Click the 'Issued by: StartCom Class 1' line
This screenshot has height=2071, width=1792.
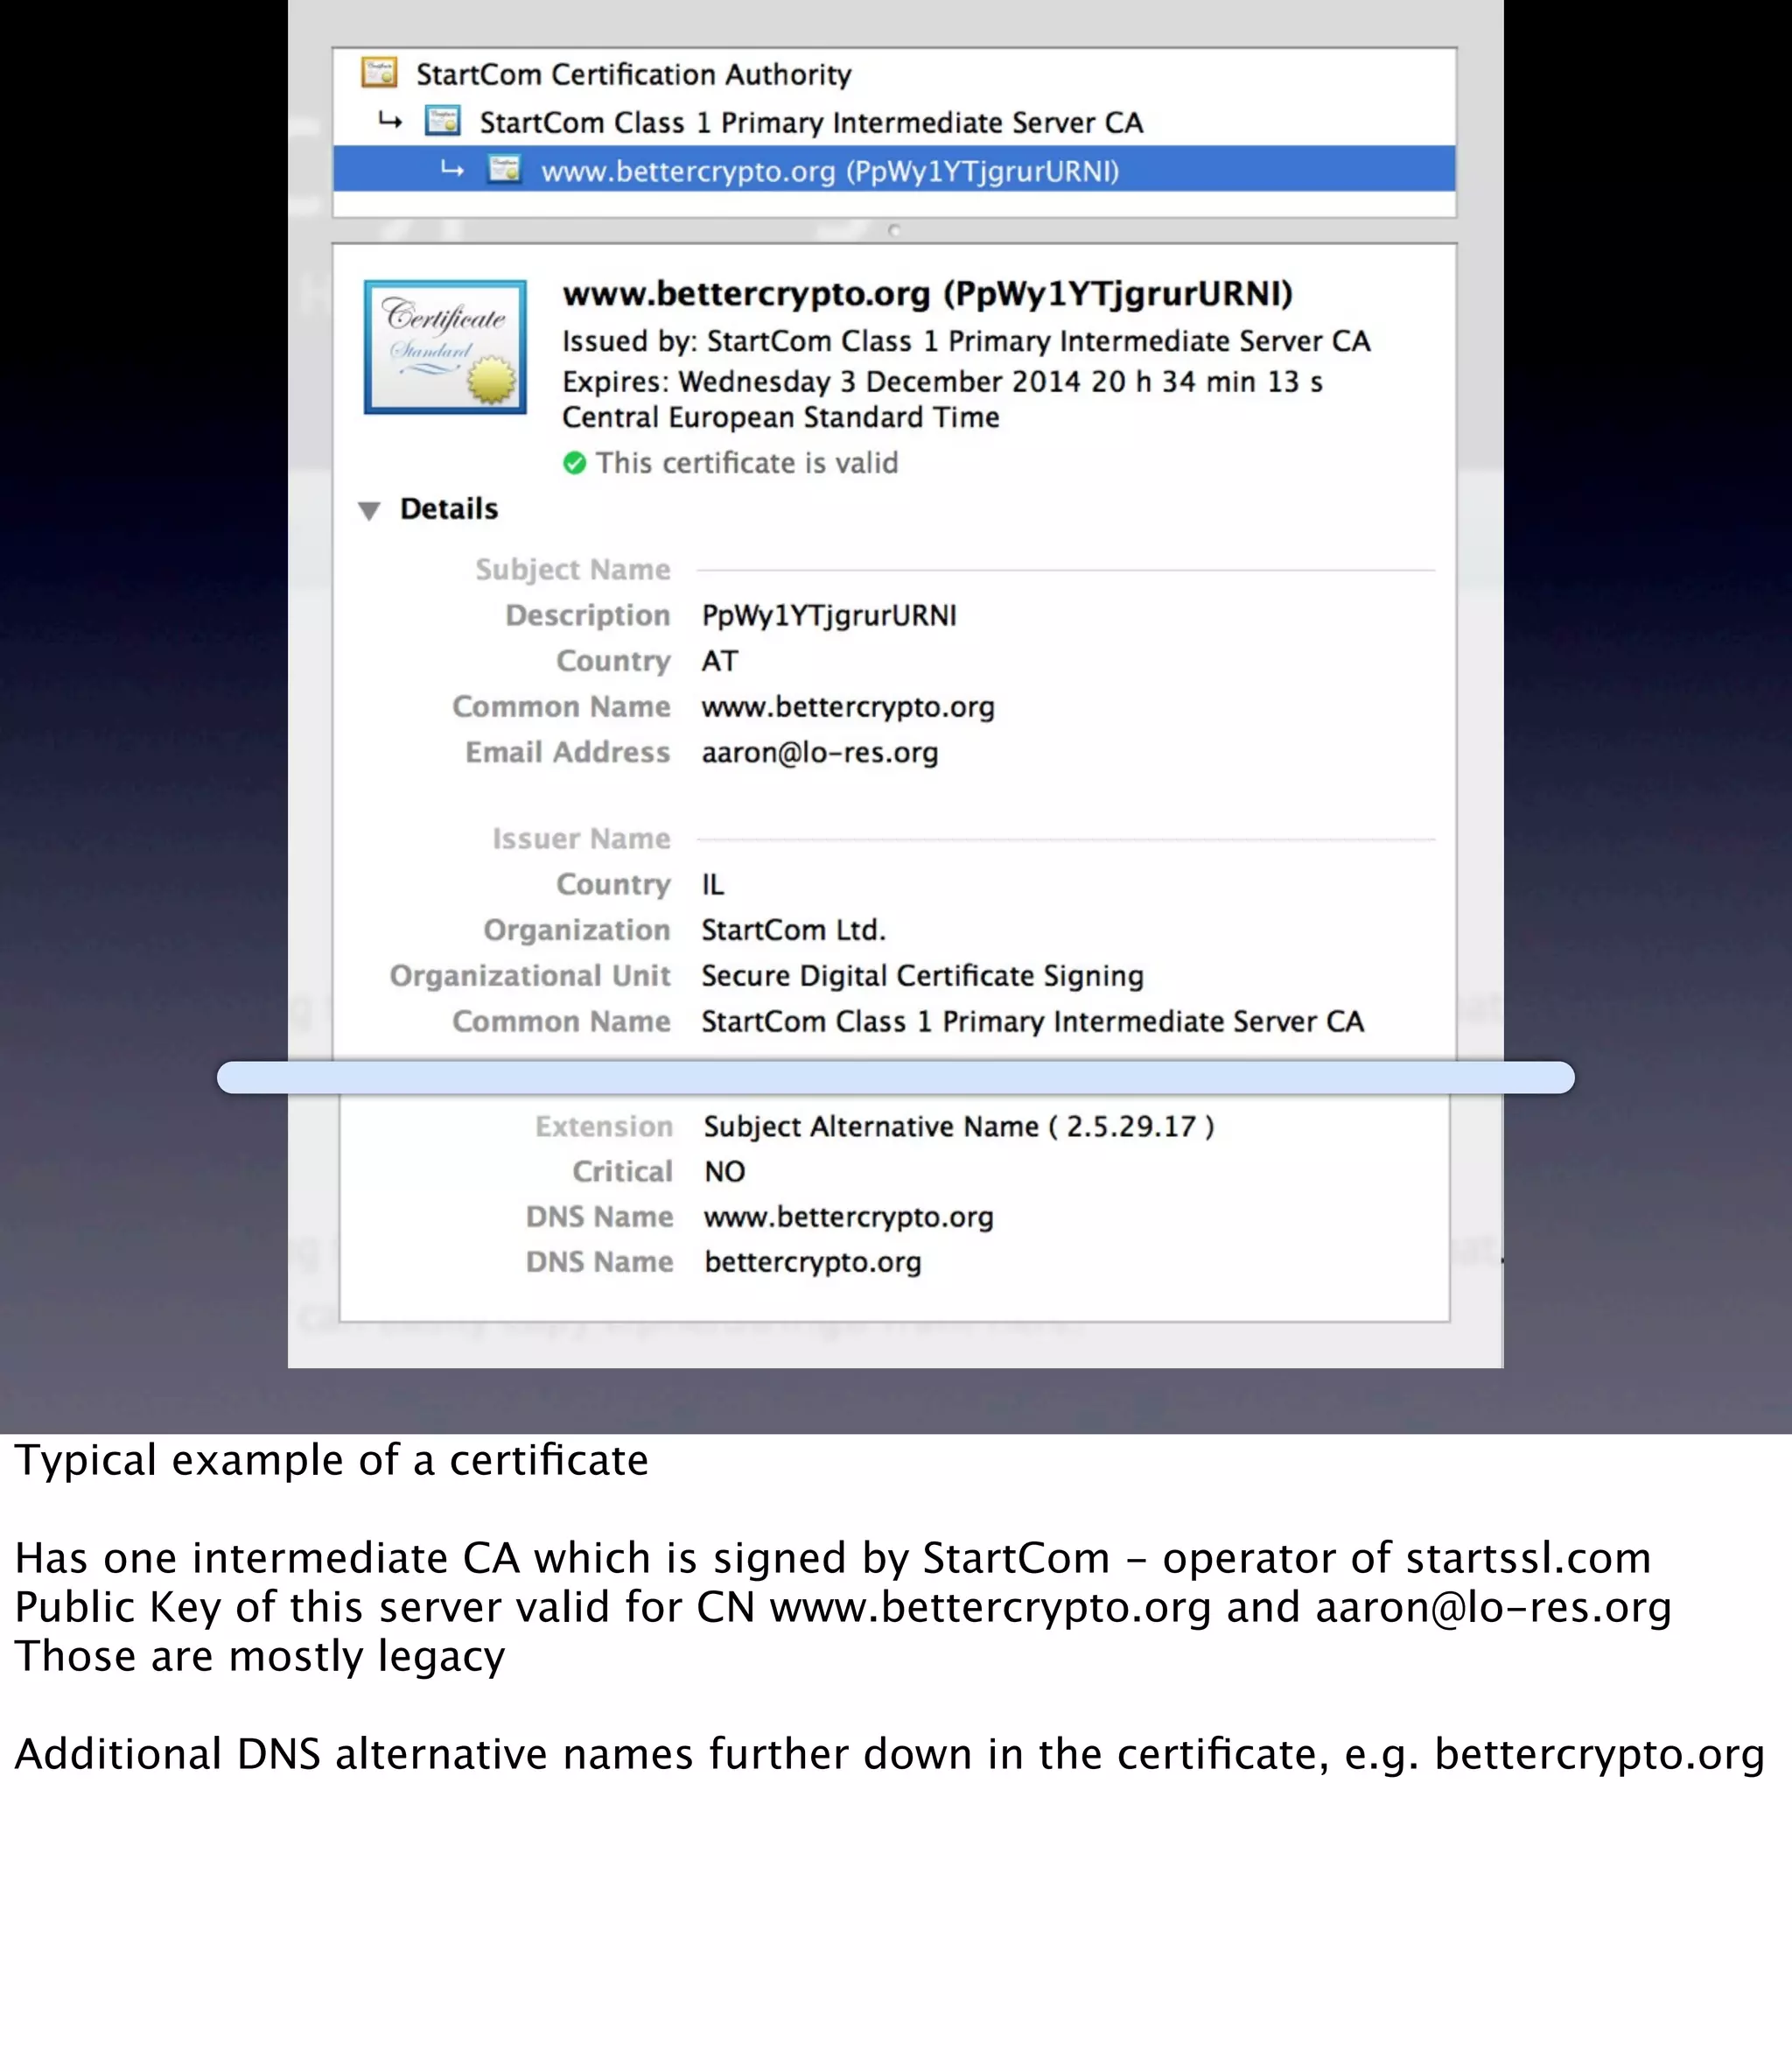click(966, 341)
